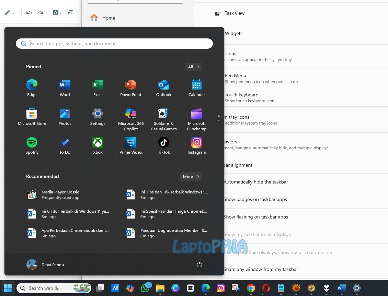
Task: Click the Task View taskbar icon
Action: coord(100,288)
